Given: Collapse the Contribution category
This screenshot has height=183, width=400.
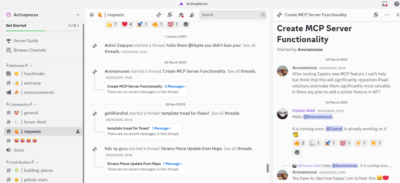Looking at the screenshot, I should pos(22,162).
